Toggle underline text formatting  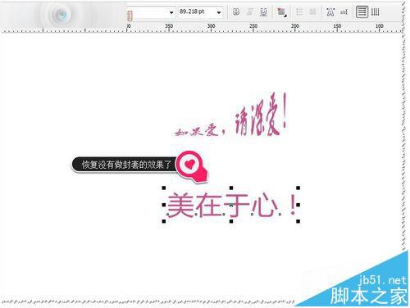(x=263, y=11)
